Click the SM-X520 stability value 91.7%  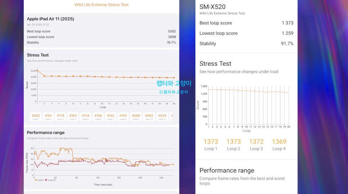[x=287, y=44]
